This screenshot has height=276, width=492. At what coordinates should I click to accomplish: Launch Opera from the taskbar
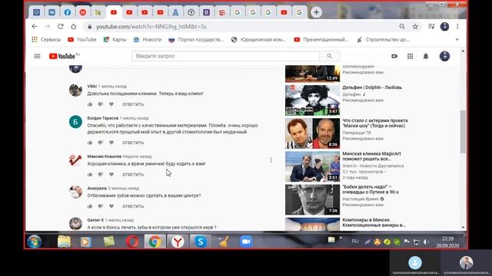pos(132,242)
